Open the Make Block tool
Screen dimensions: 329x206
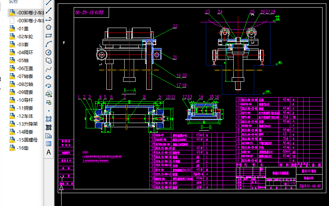pos(49,103)
